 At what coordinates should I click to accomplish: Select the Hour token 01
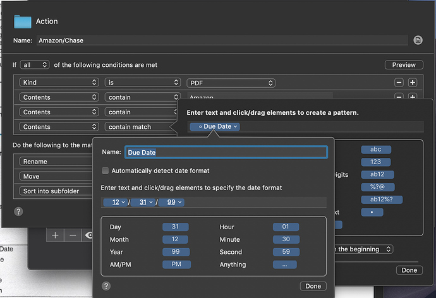(x=286, y=227)
